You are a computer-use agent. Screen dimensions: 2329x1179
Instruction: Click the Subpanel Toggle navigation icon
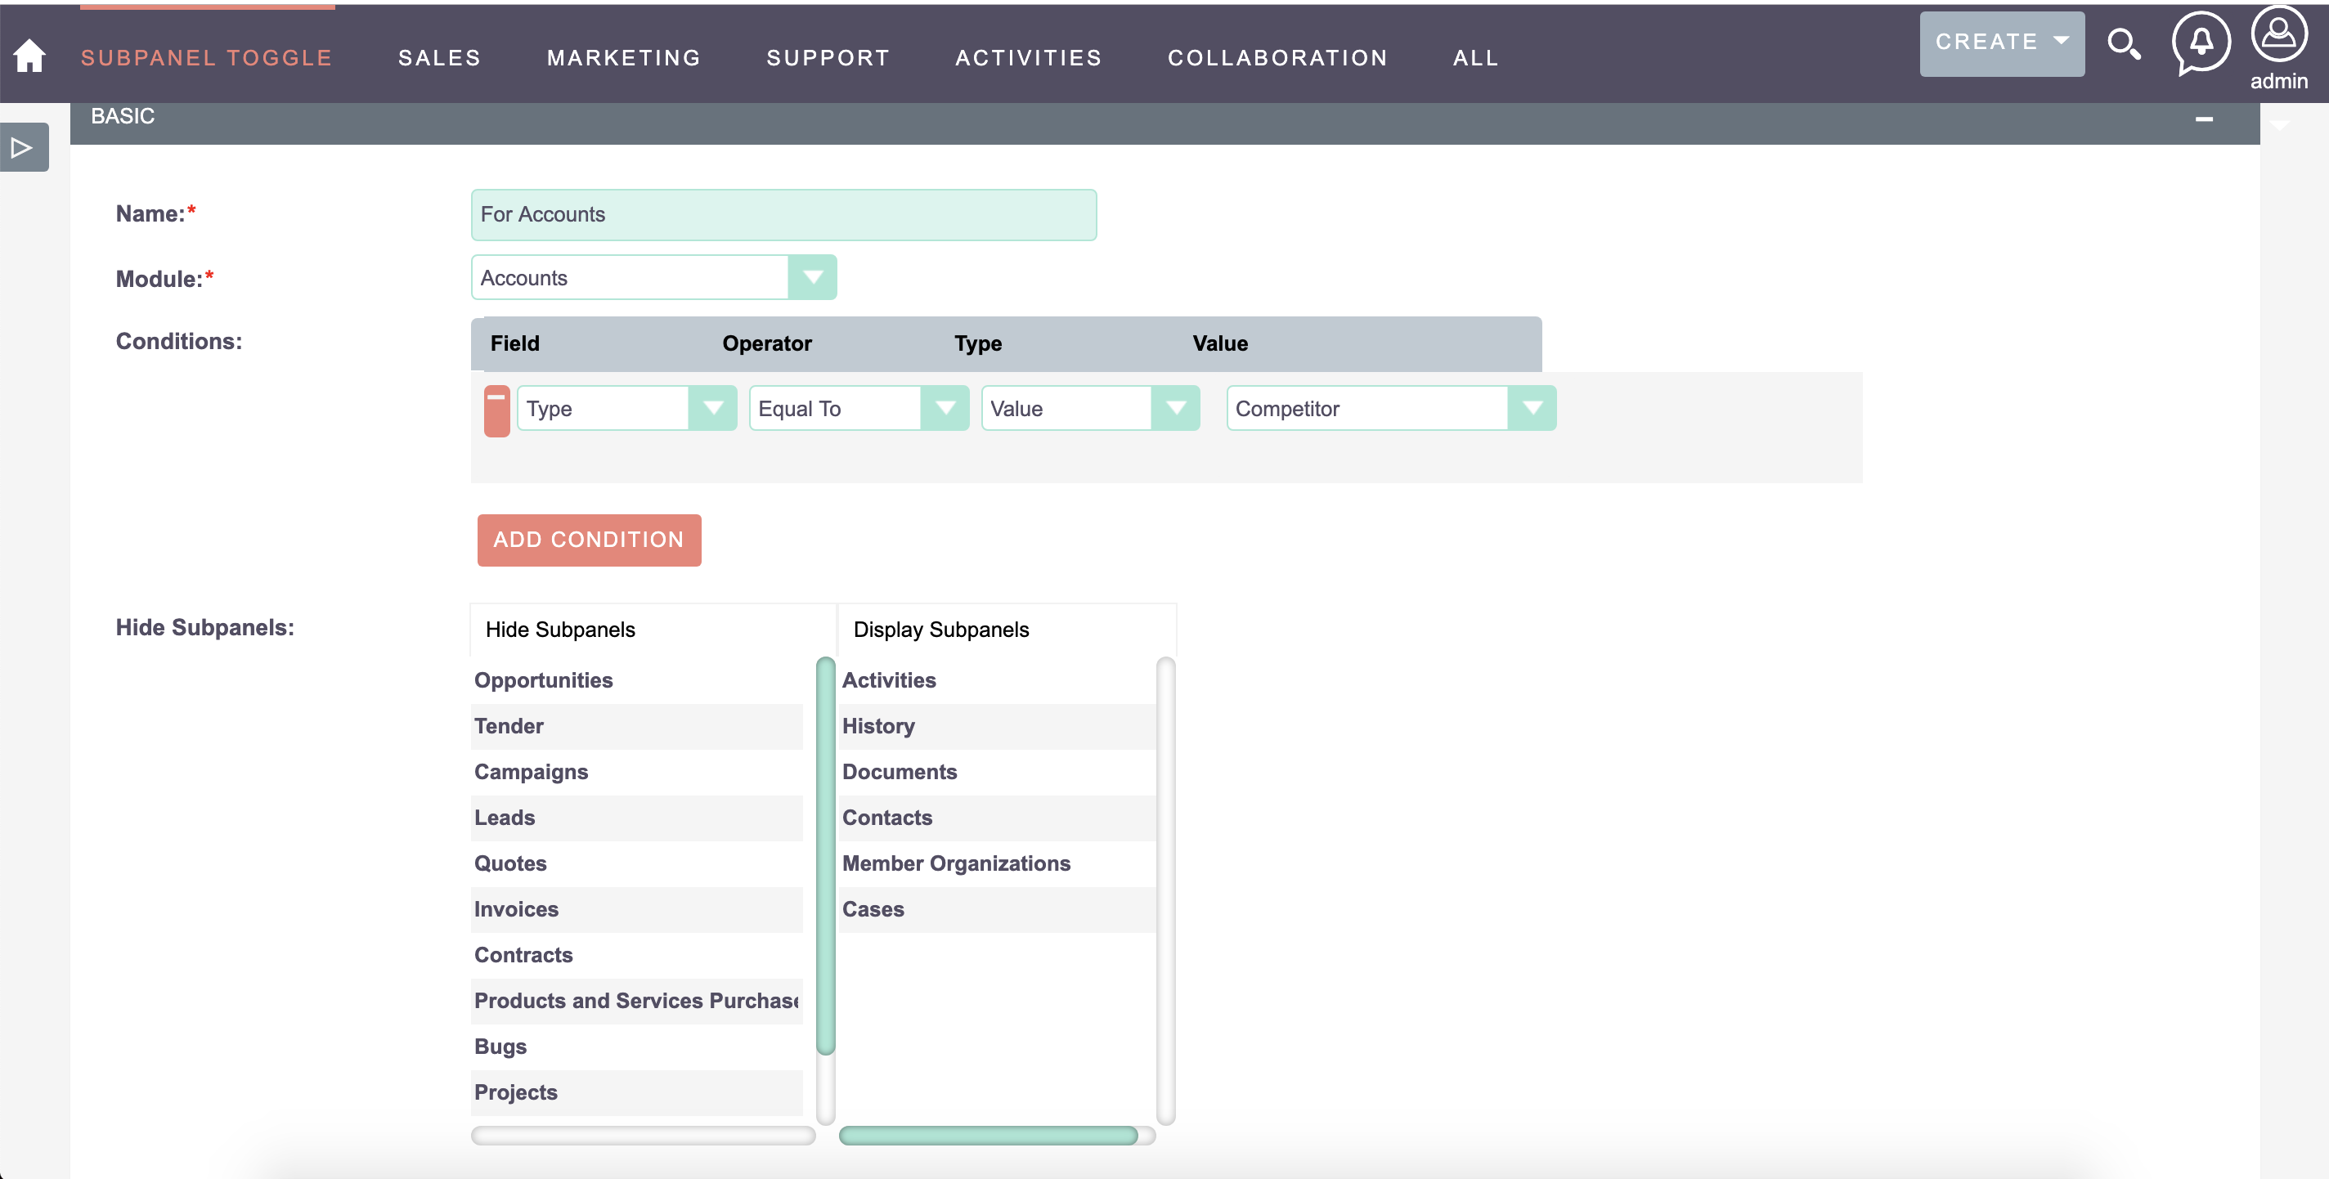click(206, 57)
